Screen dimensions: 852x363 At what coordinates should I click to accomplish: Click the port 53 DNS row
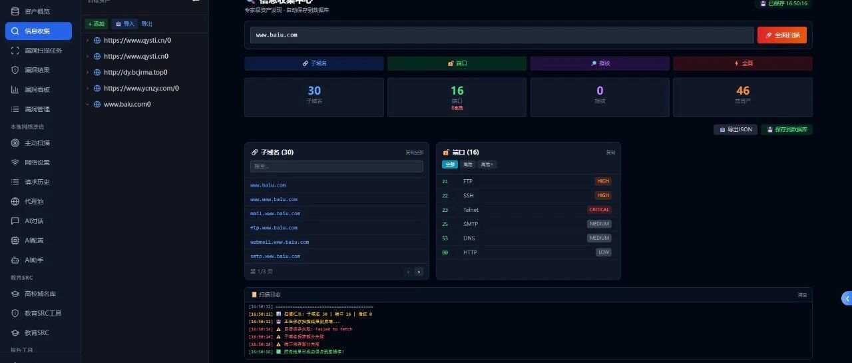tap(527, 238)
